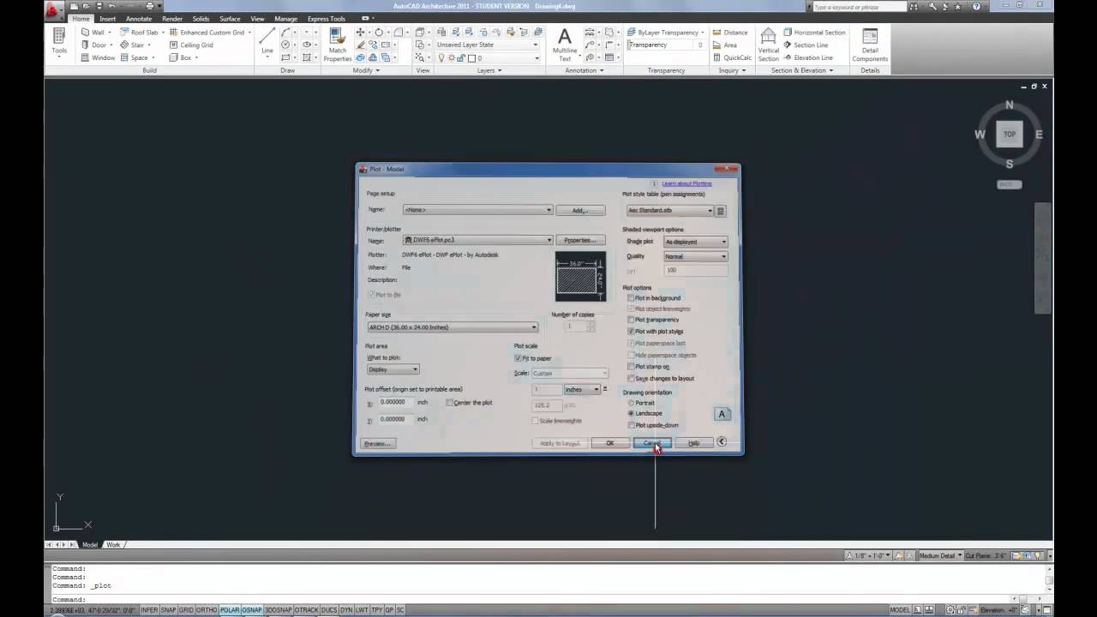This screenshot has height=617, width=1097.
Task: Open Express Tools ribbon tab
Action: click(x=327, y=18)
